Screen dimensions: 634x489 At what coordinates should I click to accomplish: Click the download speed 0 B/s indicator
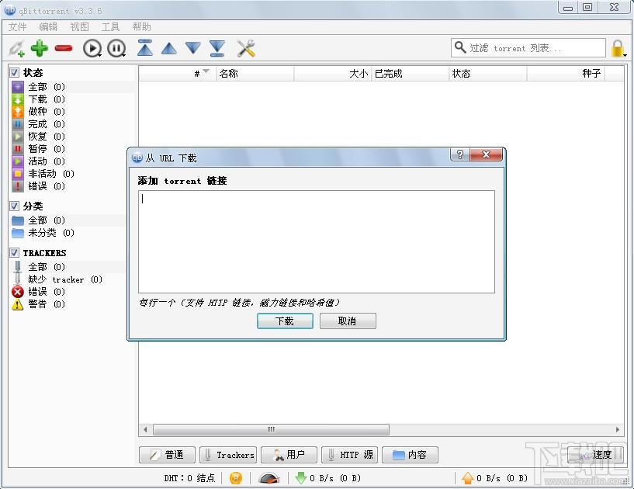coord(328,477)
